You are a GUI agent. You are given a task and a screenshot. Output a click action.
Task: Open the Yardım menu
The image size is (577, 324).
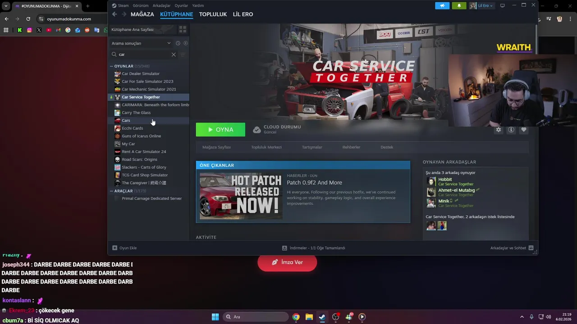(x=198, y=5)
